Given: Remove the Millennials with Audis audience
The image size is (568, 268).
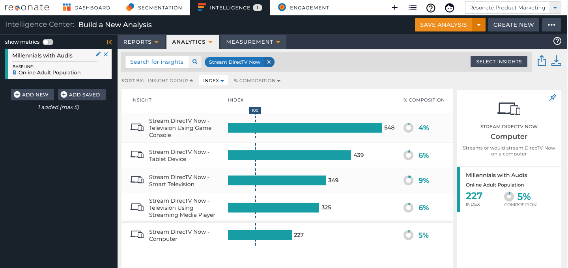Looking at the screenshot, I should click(106, 54).
